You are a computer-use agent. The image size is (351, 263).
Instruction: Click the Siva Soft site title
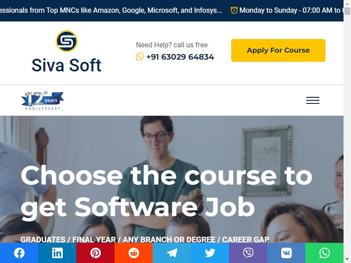67,65
